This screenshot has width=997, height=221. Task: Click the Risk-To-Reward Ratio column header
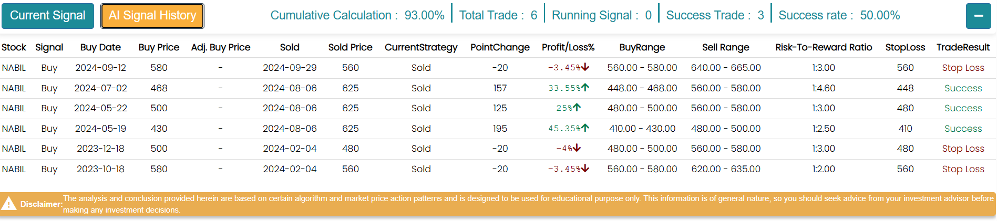click(824, 47)
